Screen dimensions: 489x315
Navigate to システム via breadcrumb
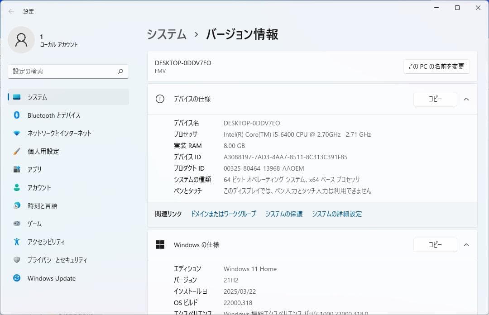click(166, 34)
